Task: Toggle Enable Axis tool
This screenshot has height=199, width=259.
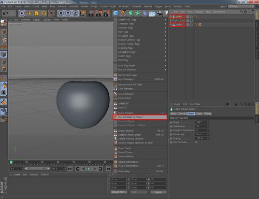Action: coord(4,78)
